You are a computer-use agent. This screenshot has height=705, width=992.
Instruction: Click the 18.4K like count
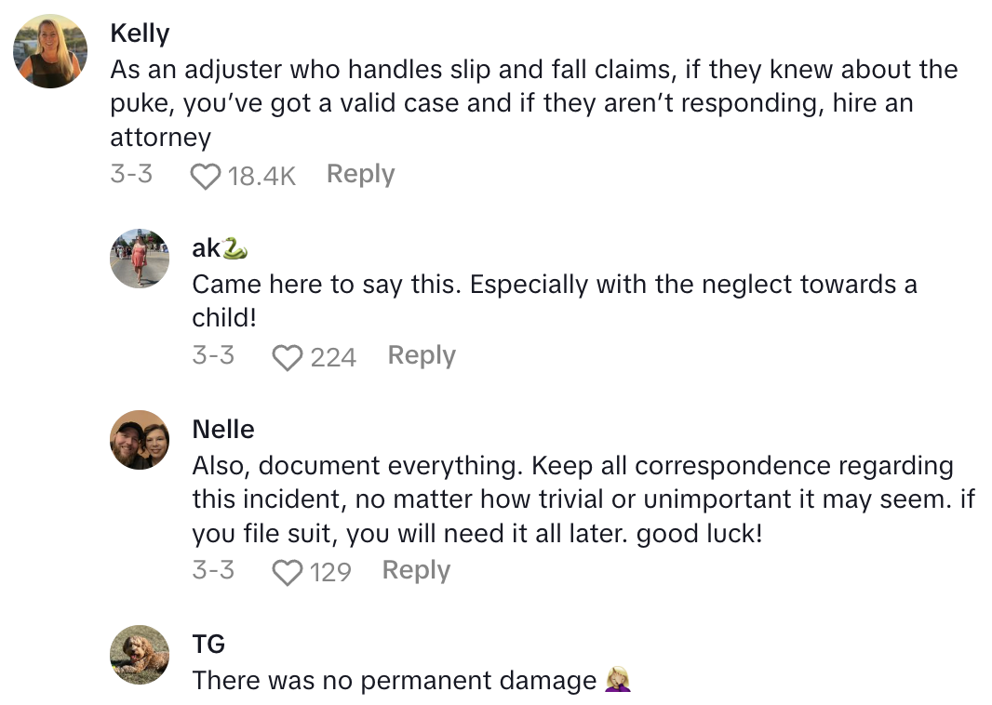coord(261,176)
